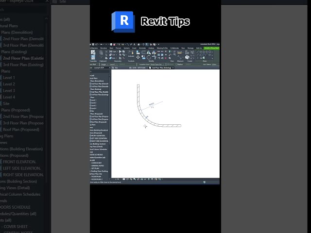Open the view scale 1:50 selector
Viewport: 311px width, 233px height.
(x=117, y=179)
